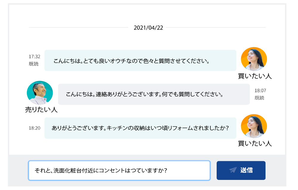Click the buyer avatar beside the 17:32 message
Image resolution: width=298 pixels, height=190 pixels.
tap(254, 60)
